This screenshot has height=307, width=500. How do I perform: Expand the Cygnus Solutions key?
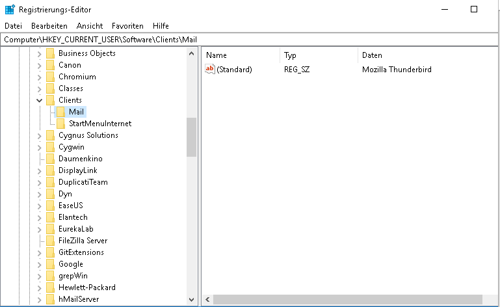pyautogui.click(x=39, y=136)
